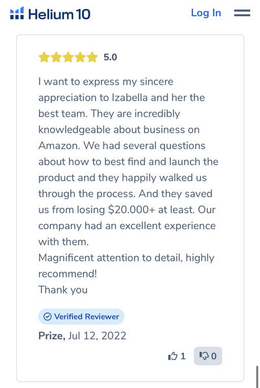Click the third yellow rating star

point(68,57)
